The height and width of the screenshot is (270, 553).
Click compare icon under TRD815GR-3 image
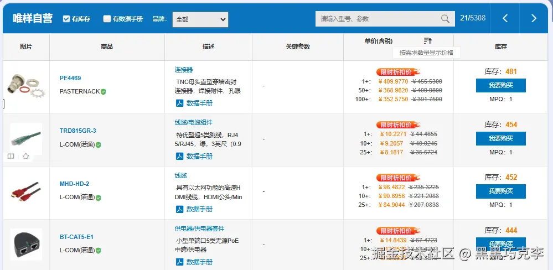[11, 156]
